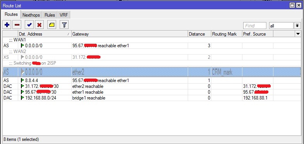Select XS route with gateway 31.172
This screenshot has width=306, height=144.
(152, 57)
